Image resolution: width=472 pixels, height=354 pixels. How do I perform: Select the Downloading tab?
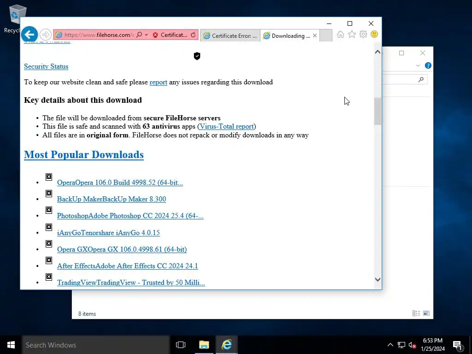287,35
